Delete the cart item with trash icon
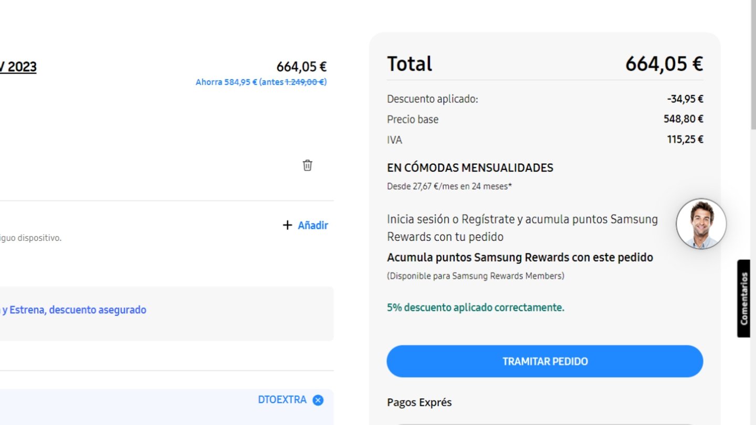The width and height of the screenshot is (756, 425). (308, 165)
